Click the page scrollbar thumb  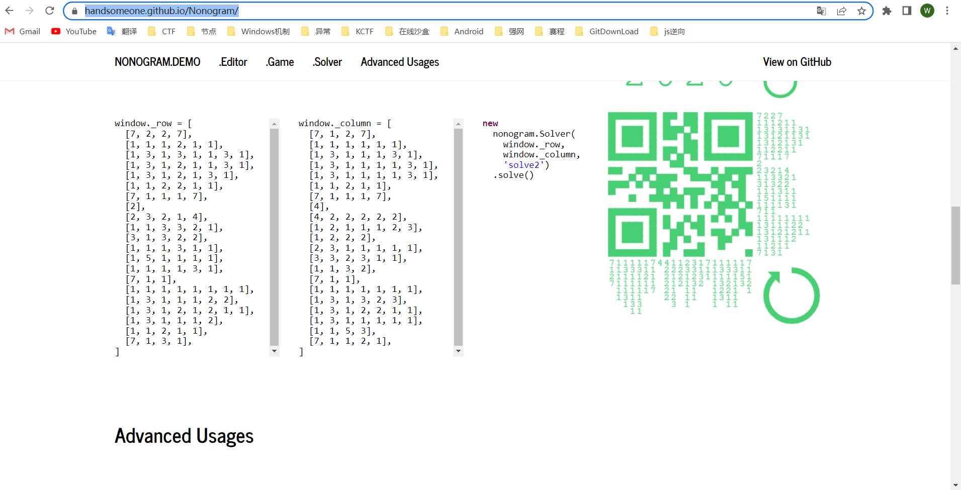pyautogui.click(x=955, y=245)
